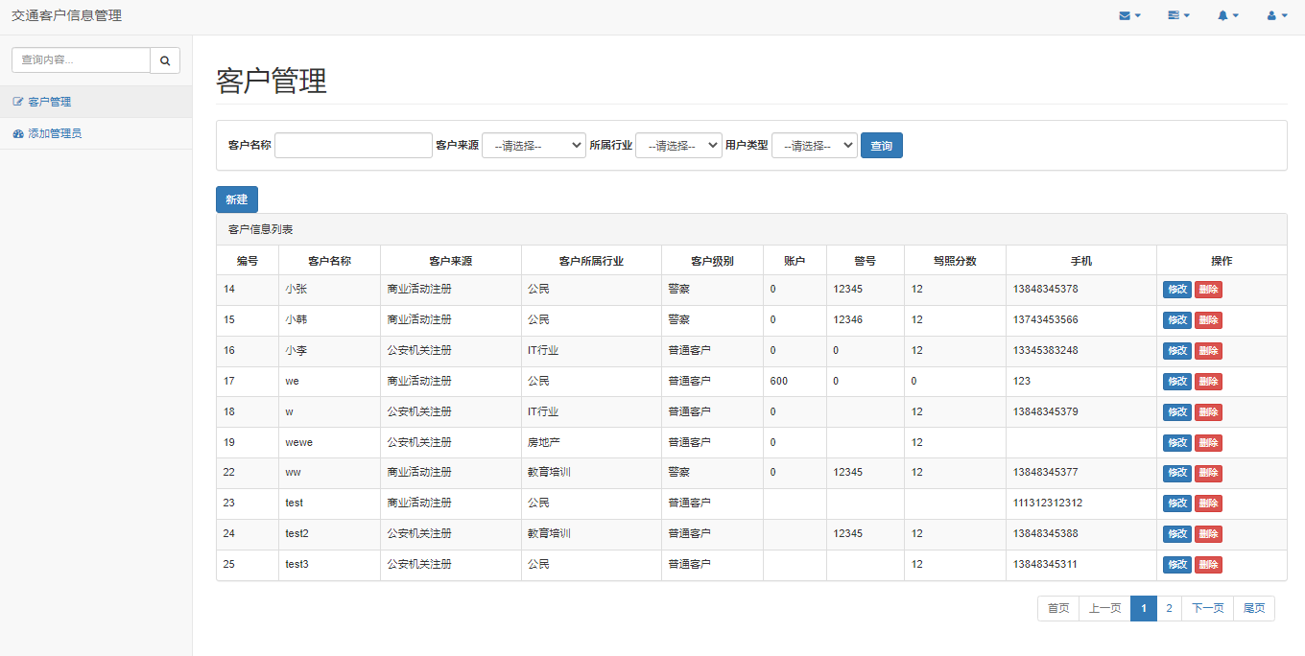Image resolution: width=1305 pixels, height=656 pixels.
Task: Click 修改 on the row for 小张
Action: (1176, 289)
